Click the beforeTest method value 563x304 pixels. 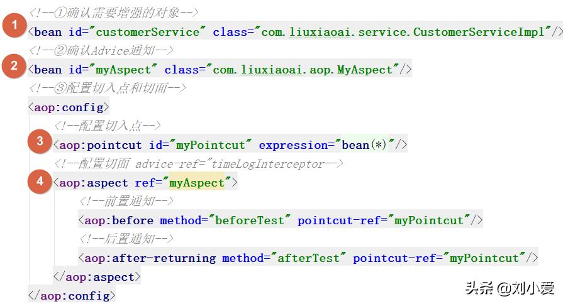click(250, 220)
